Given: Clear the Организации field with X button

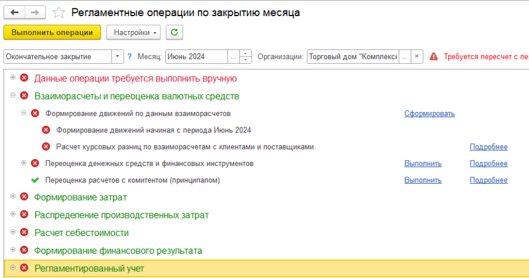Looking at the screenshot, I should pyautogui.click(x=417, y=56).
